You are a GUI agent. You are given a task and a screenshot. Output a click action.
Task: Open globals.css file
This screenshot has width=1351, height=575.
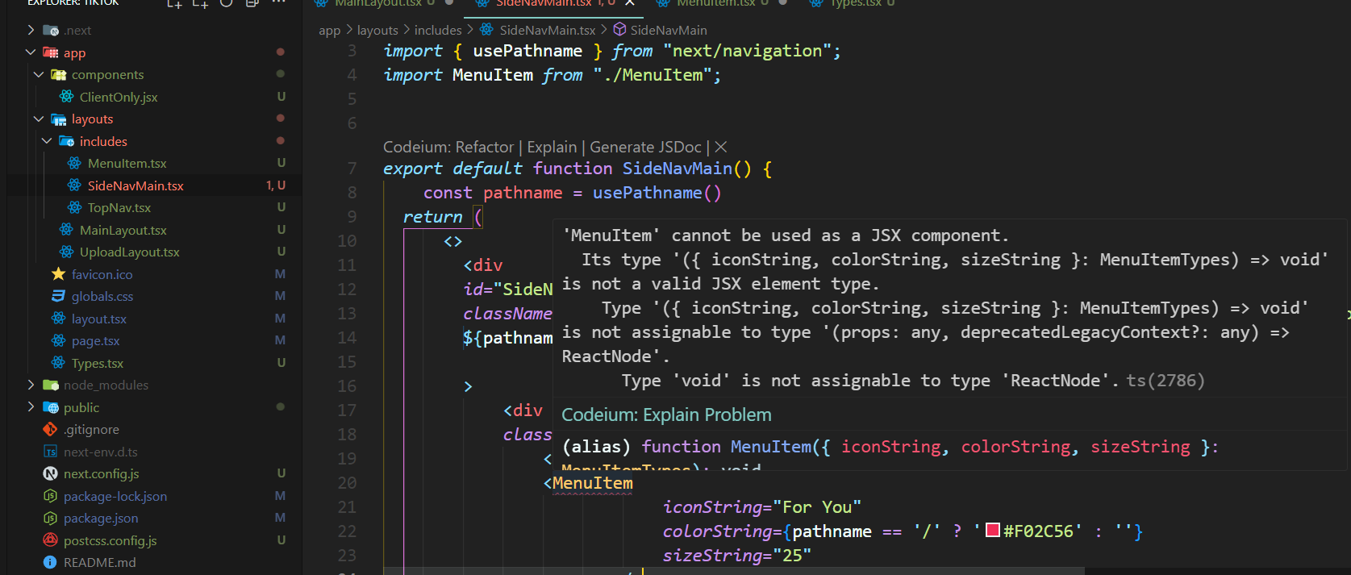click(x=102, y=296)
